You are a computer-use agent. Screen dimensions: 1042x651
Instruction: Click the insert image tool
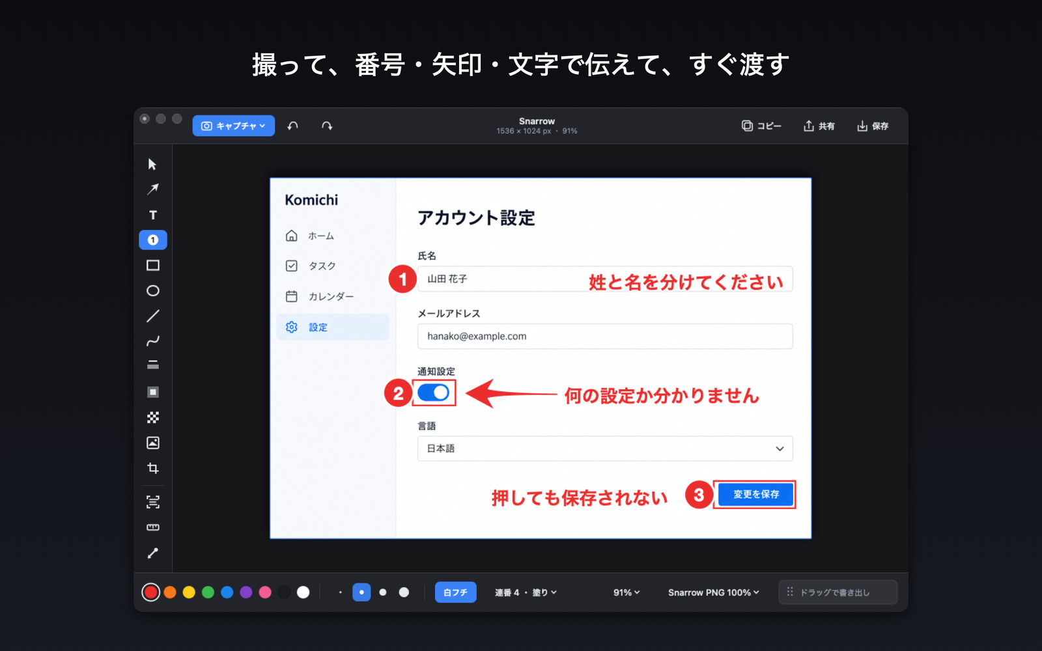click(x=152, y=443)
